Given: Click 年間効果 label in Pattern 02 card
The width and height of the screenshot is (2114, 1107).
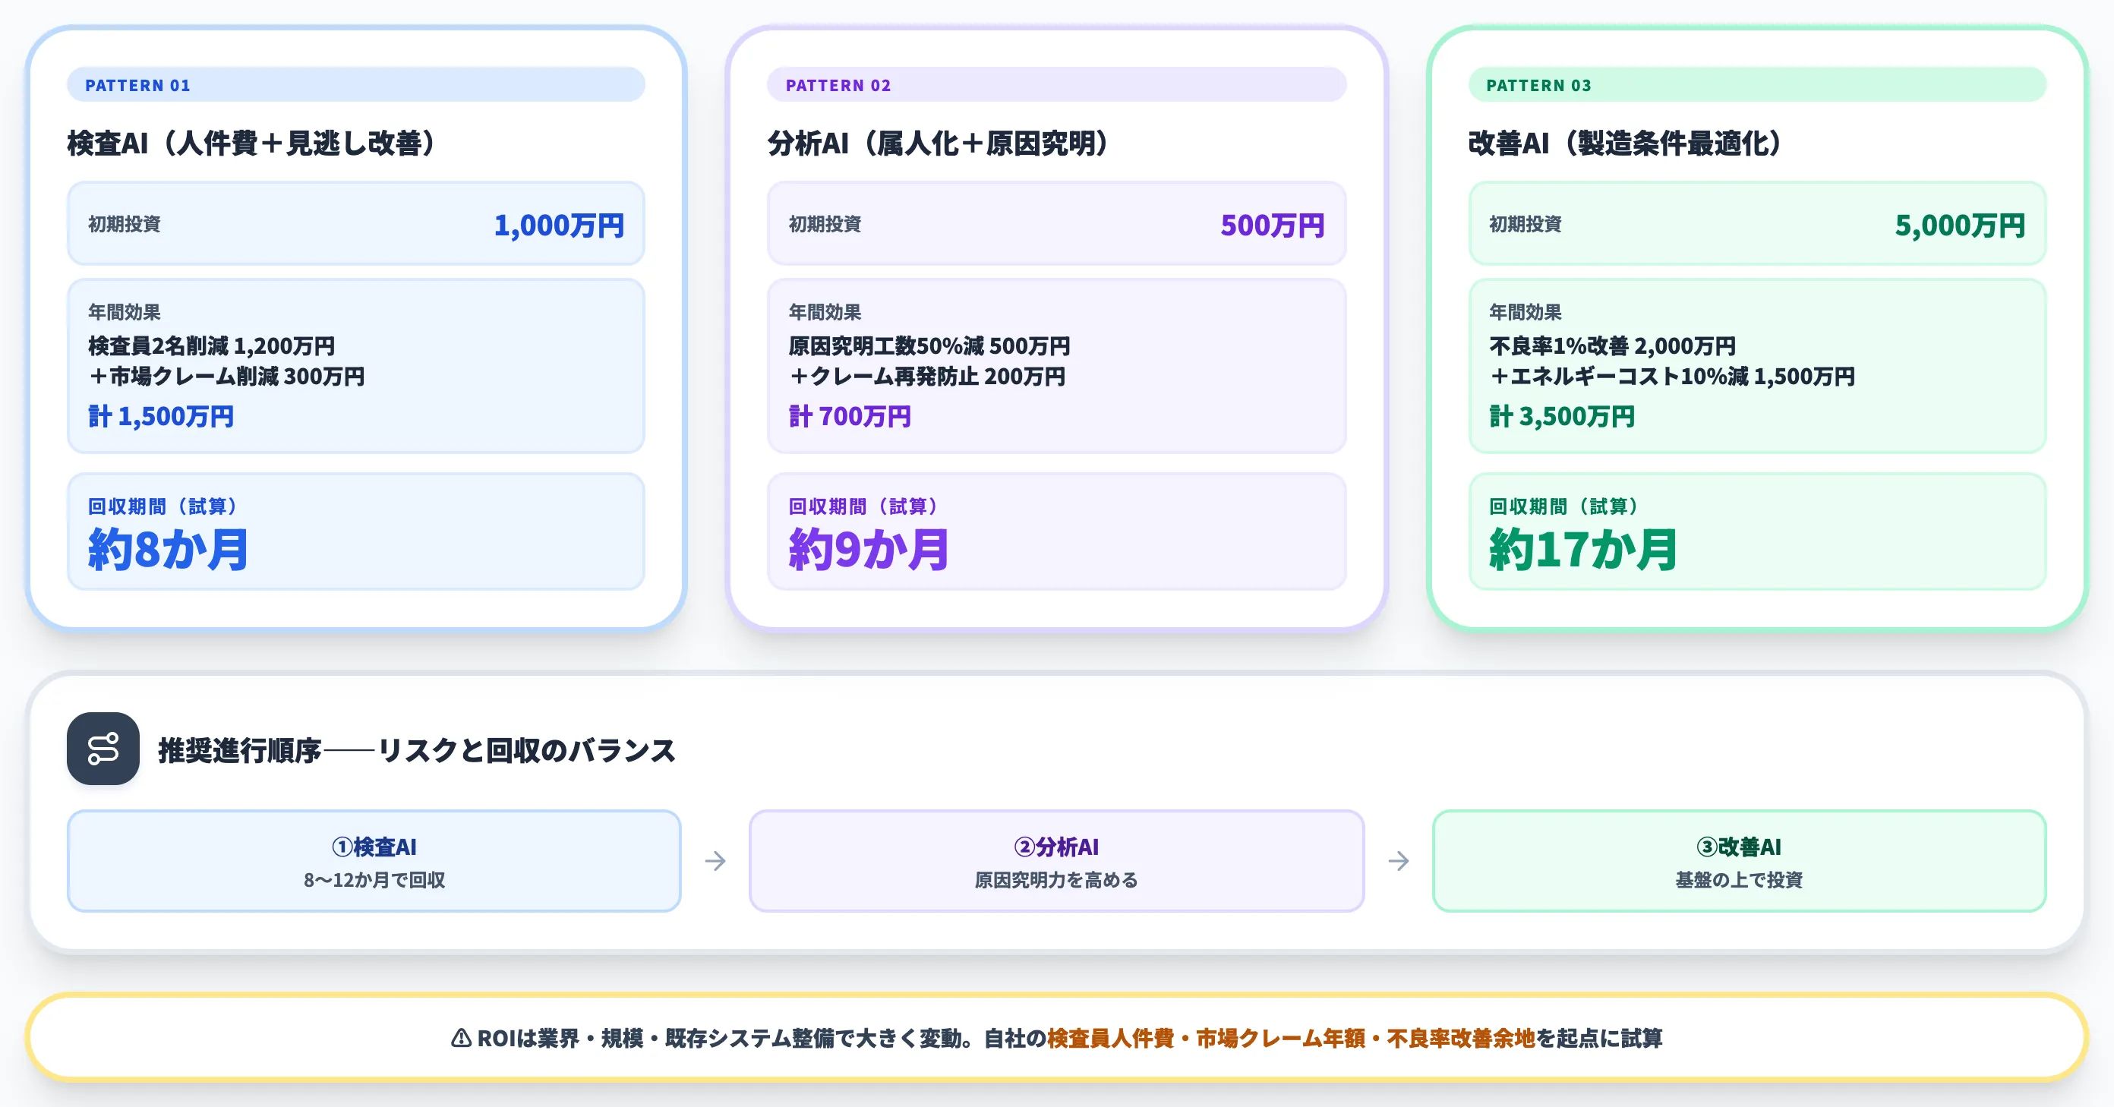Looking at the screenshot, I should tap(825, 312).
